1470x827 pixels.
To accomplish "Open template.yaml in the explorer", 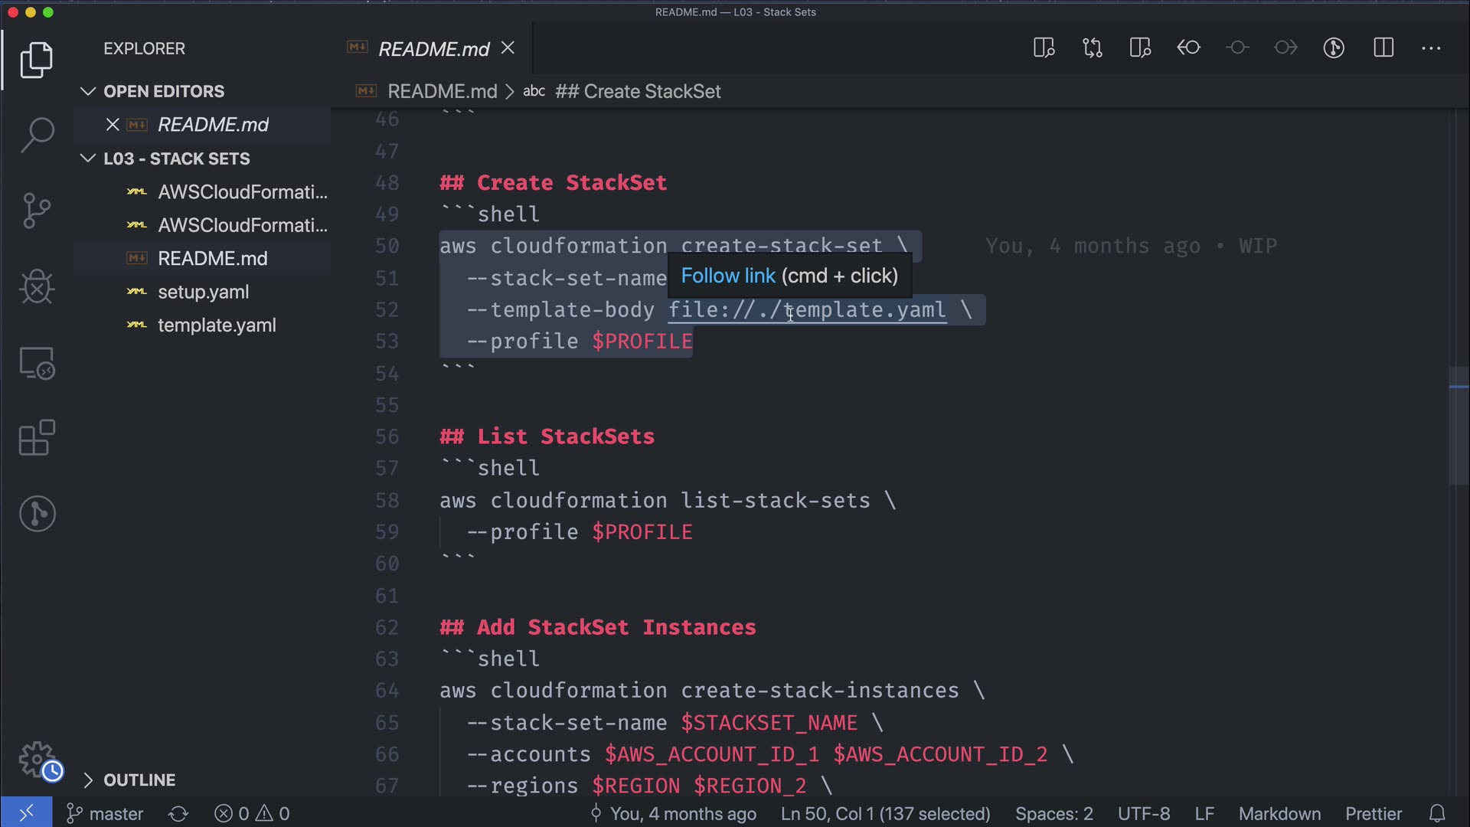I will point(217,325).
